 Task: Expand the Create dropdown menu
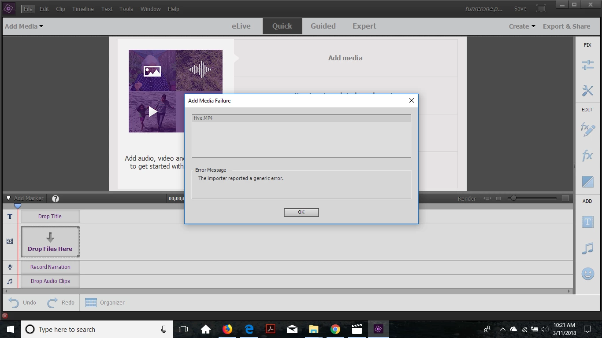click(x=522, y=26)
